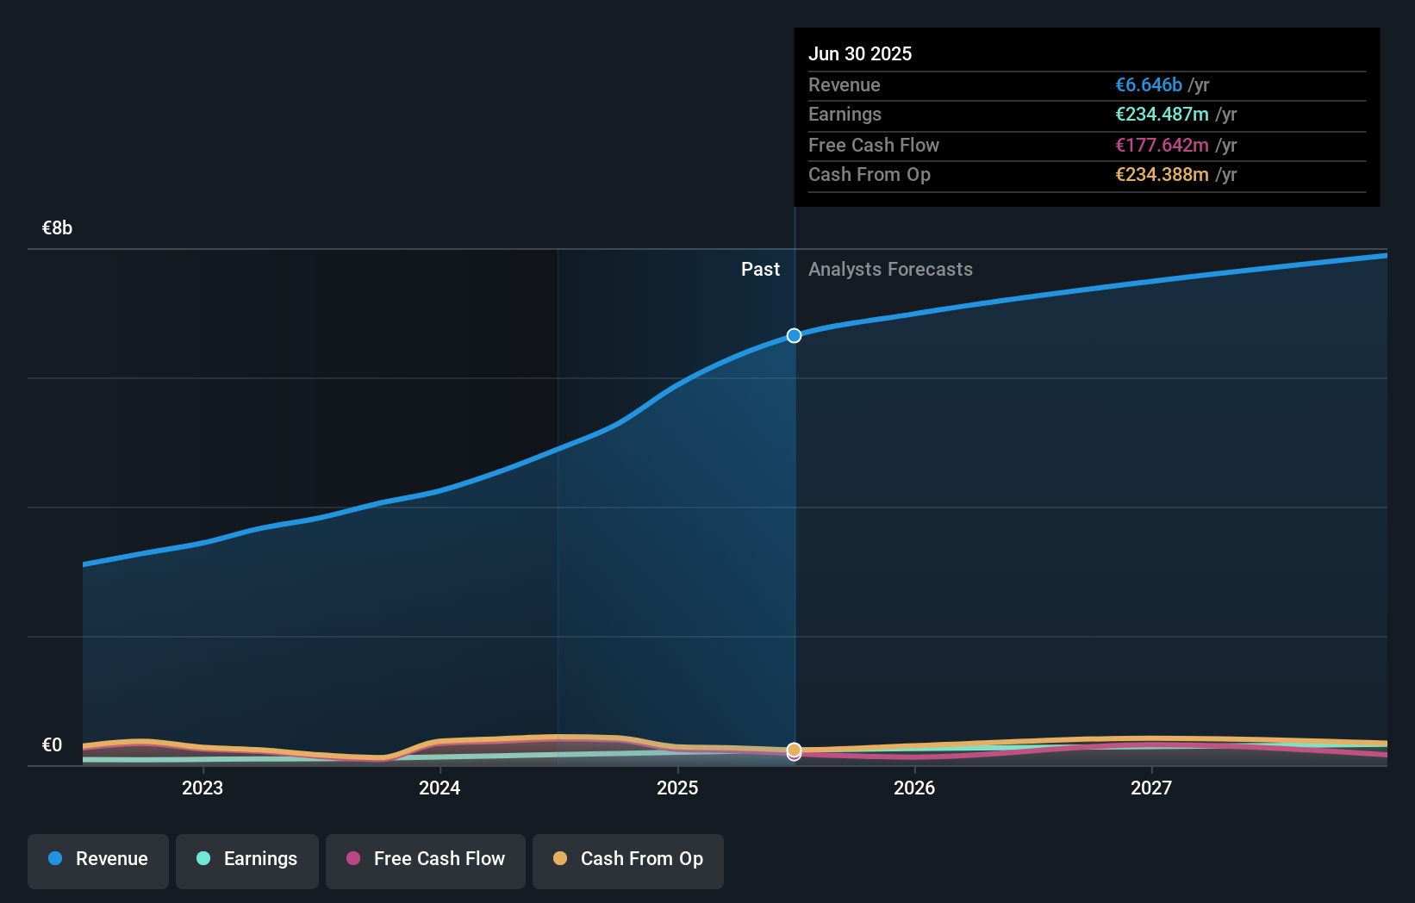Image resolution: width=1415 pixels, height=903 pixels.
Task: Click the €234.487m earnings value
Action: pyautogui.click(x=1162, y=115)
